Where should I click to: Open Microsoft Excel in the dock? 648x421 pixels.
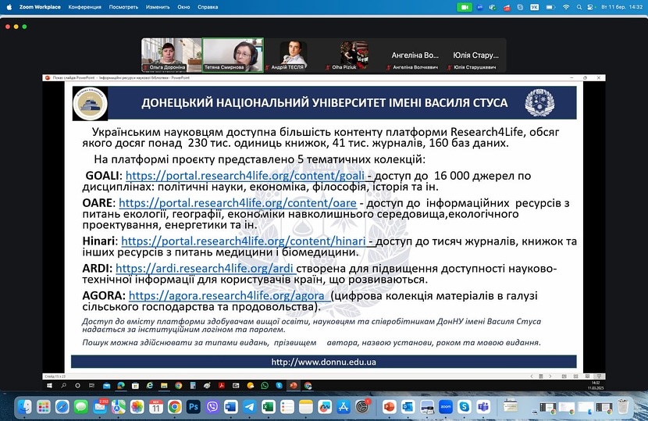tap(269, 407)
